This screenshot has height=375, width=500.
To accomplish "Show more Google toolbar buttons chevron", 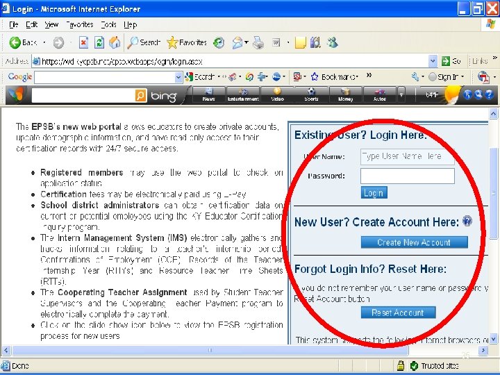I will tap(369, 75).
